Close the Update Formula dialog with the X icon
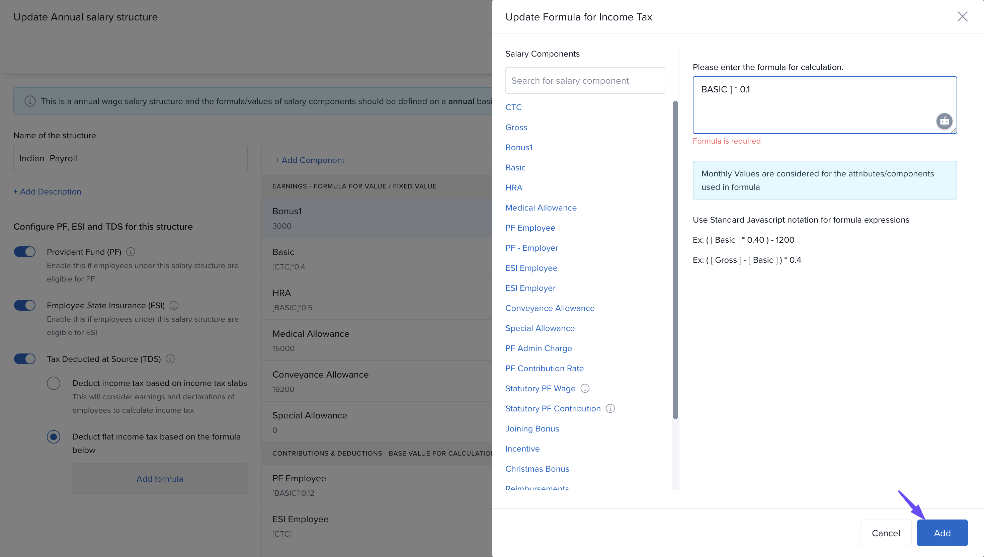The height and width of the screenshot is (557, 984). [962, 16]
